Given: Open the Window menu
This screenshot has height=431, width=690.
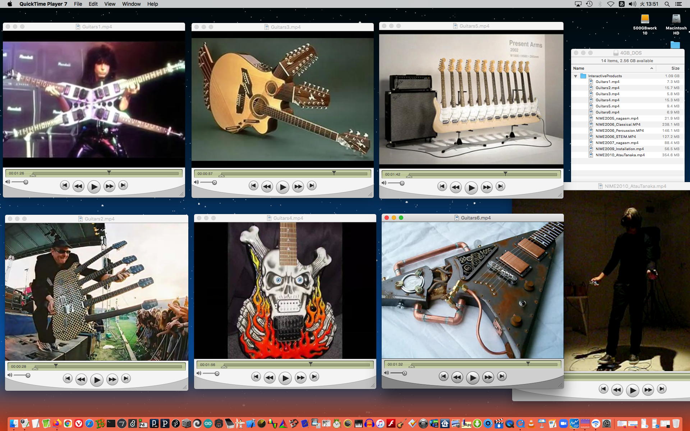Looking at the screenshot, I should tap(131, 4).
